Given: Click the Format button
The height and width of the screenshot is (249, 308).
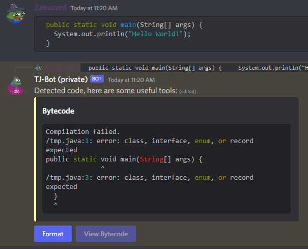Looking at the screenshot, I should (53, 234).
